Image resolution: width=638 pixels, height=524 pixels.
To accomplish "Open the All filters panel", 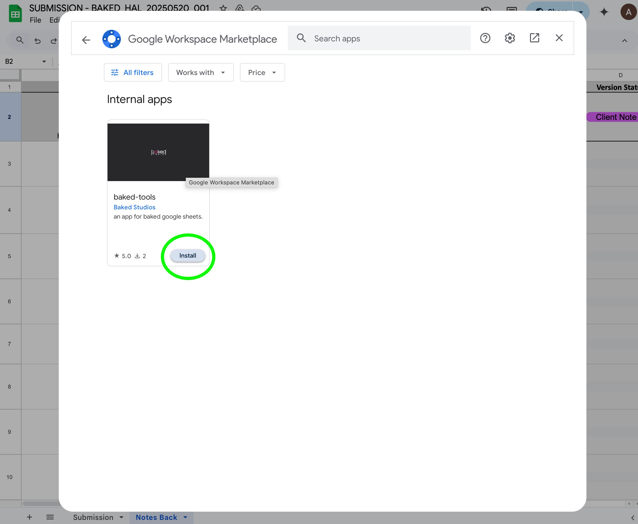I will [x=133, y=72].
